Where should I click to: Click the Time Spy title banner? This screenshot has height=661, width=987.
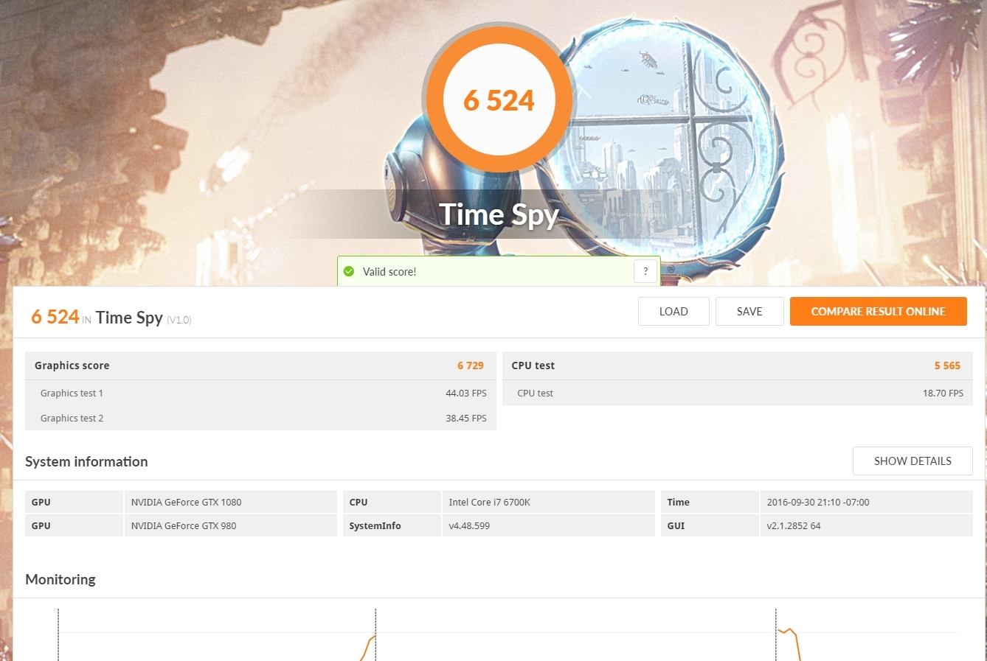(499, 214)
